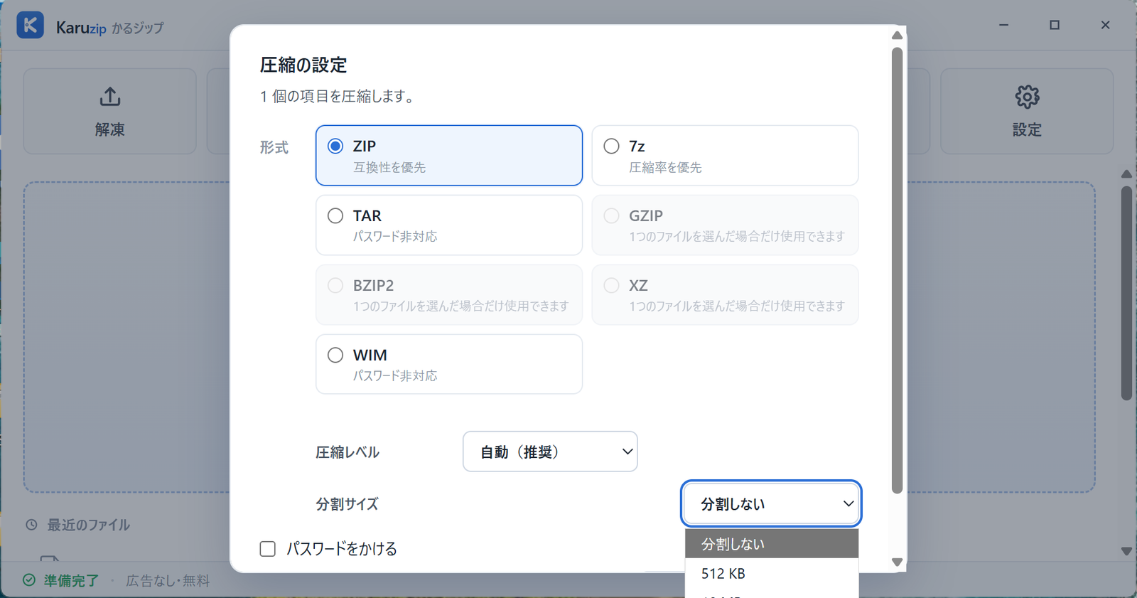Click the 解凍 extract upload icon
This screenshot has width=1137, height=598.
110,97
